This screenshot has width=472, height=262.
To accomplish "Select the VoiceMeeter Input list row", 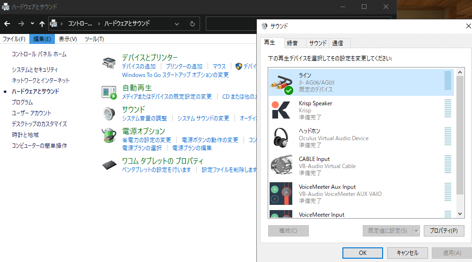I will coord(361,214).
